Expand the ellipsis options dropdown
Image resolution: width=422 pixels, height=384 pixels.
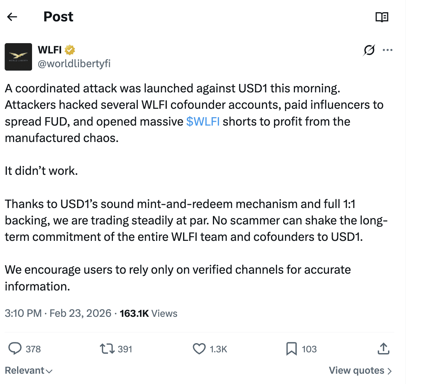click(388, 50)
